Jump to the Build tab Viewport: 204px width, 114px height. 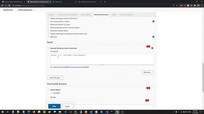pyautogui.click(x=114, y=15)
